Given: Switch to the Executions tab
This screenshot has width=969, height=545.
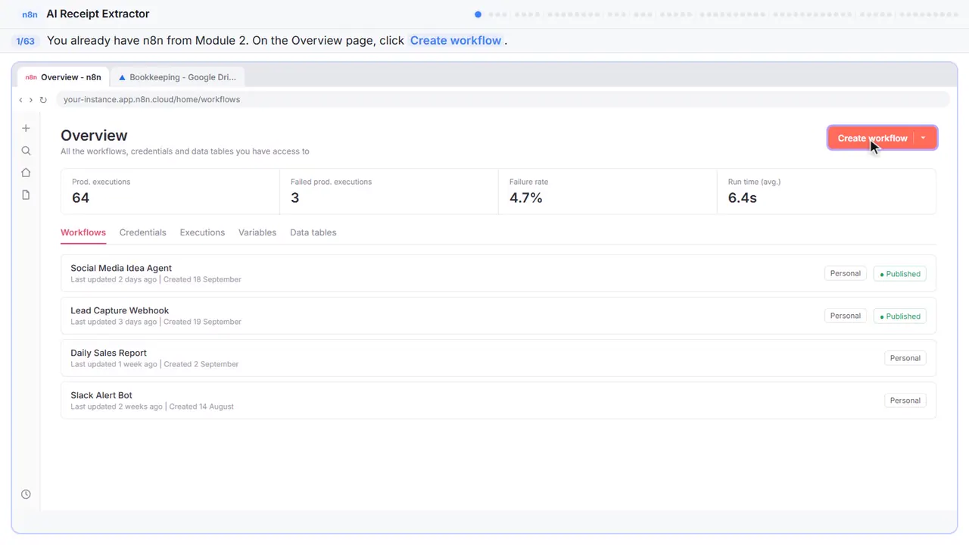Looking at the screenshot, I should pyautogui.click(x=202, y=232).
